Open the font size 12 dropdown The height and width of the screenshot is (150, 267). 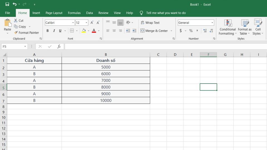pyautogui.click(x=86, y=22)
